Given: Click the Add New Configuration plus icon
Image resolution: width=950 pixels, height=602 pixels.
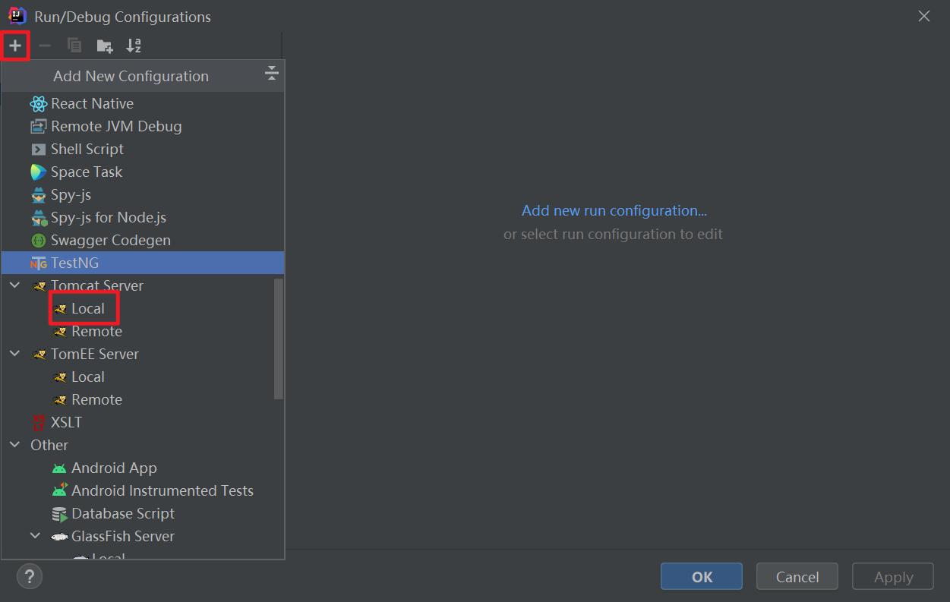Looking at the screenshot, I should pyautogui.click(x=15, y=46).
